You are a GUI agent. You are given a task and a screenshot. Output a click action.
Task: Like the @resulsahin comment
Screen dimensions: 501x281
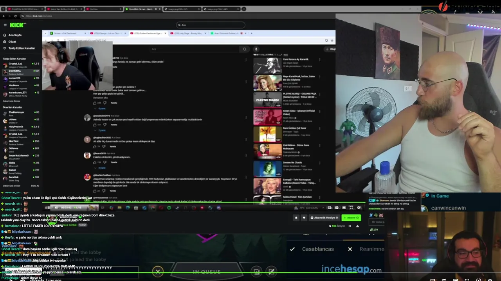click(95, 124)
